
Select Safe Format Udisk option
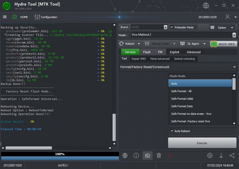click(x=200, y=99)
